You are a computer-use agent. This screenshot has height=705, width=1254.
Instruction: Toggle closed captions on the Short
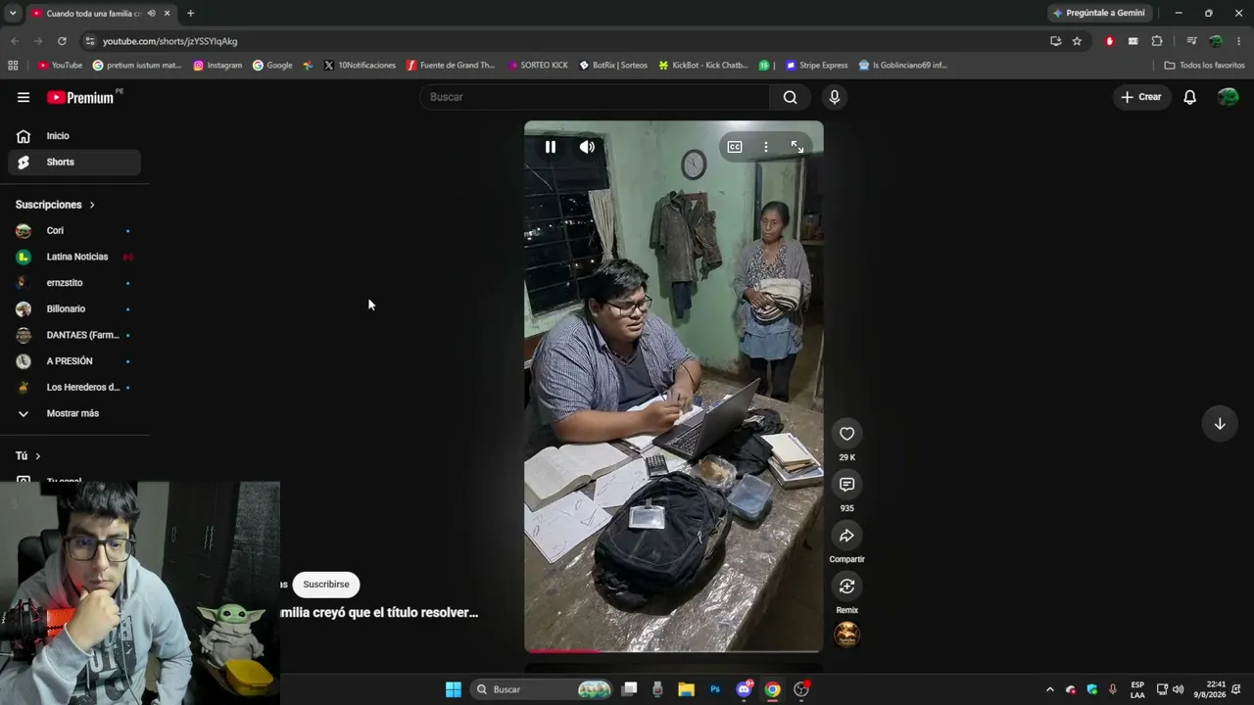[x=735, y=147]
